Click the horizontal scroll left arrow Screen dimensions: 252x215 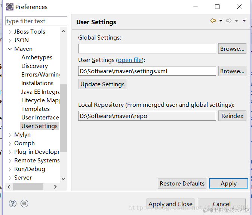[x=9, y=187]
